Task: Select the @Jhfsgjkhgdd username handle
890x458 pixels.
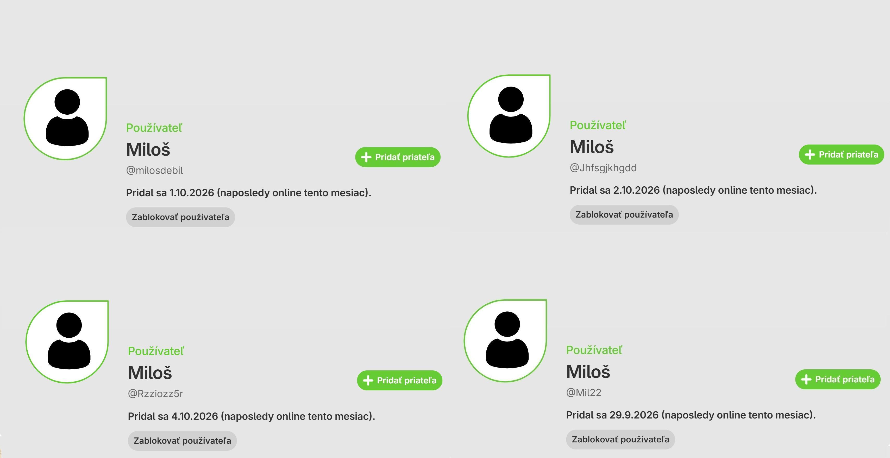Action: [603, 168]
